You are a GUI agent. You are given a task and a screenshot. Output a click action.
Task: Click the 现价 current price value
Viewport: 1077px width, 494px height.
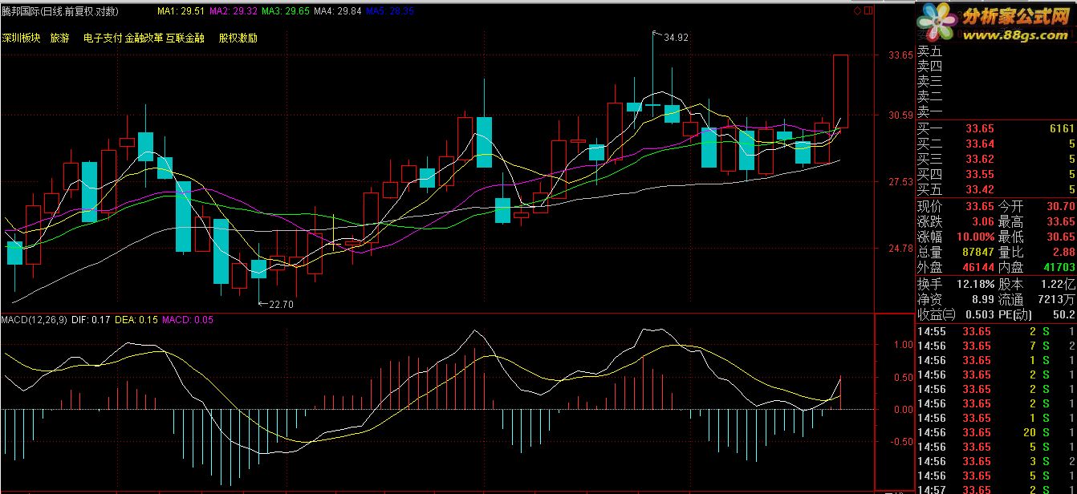(x=980, y=208)
